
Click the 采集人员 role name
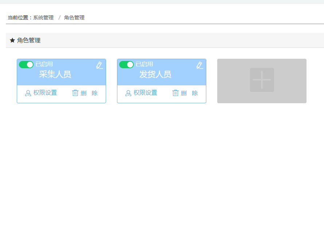pos(55,74)
